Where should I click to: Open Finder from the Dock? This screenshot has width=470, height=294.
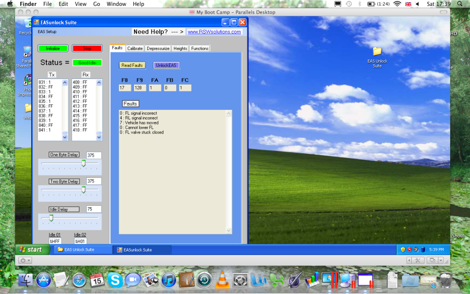coord(26,280)
